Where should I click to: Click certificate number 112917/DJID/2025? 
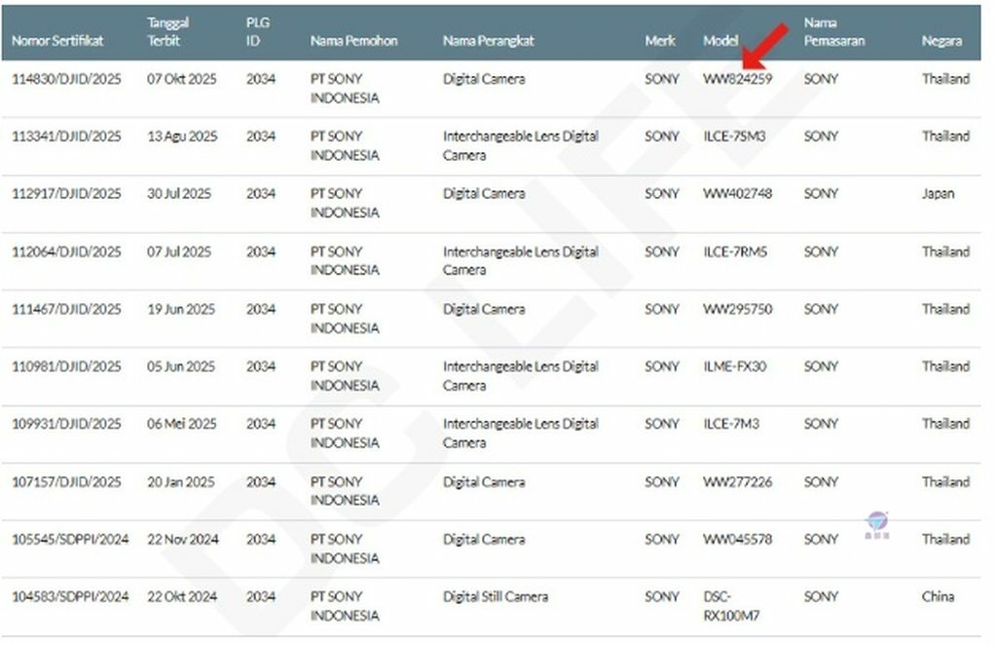[66, 194]
